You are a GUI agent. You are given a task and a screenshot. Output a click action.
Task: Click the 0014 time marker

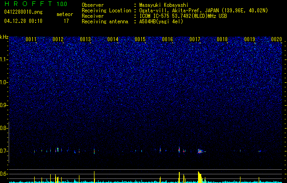click(x=113, y=39)
